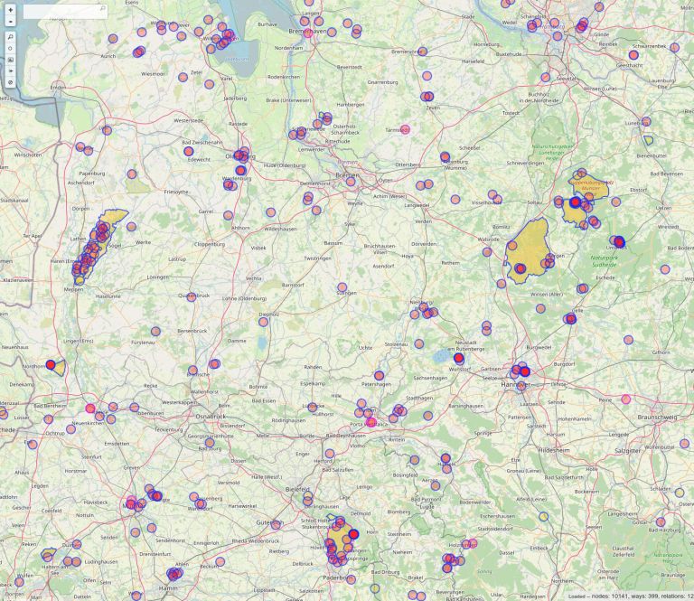Select red marker in polygon north of Paderborn
694x601 pixels.
click(x=353, y=535)
